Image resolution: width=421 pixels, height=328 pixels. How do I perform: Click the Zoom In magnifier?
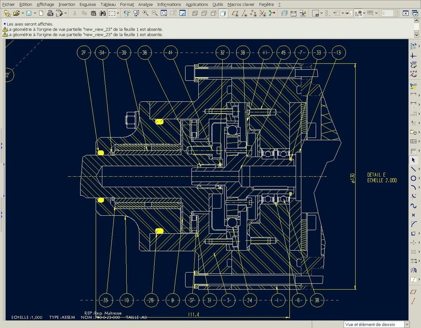pyautogui.click(x=146, y=13)
